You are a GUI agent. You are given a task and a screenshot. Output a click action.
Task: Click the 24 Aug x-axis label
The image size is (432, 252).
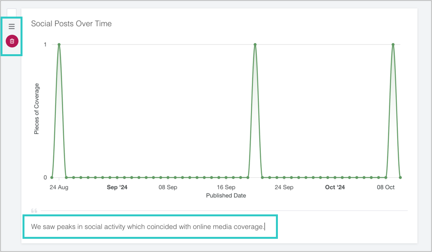coord(59,188)
